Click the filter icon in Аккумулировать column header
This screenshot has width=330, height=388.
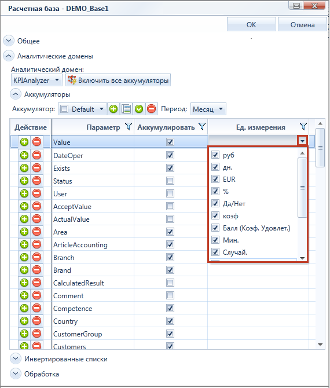click(x=202, y=127)
